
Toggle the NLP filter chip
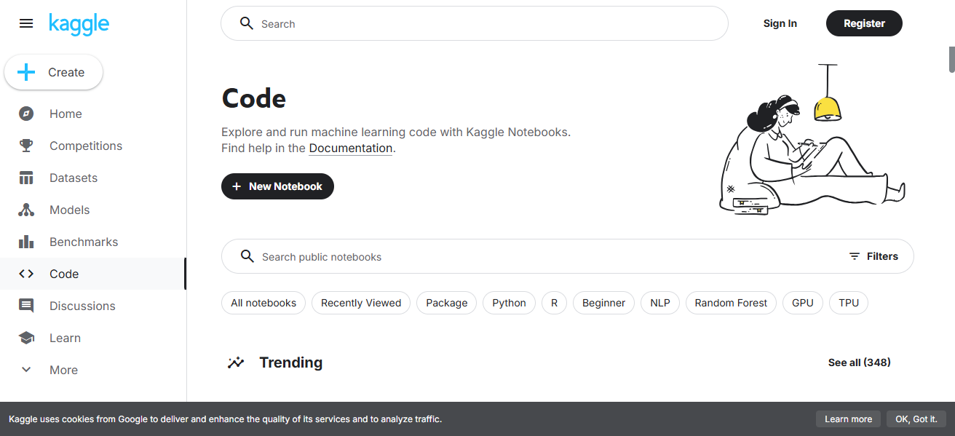(660, 303)
